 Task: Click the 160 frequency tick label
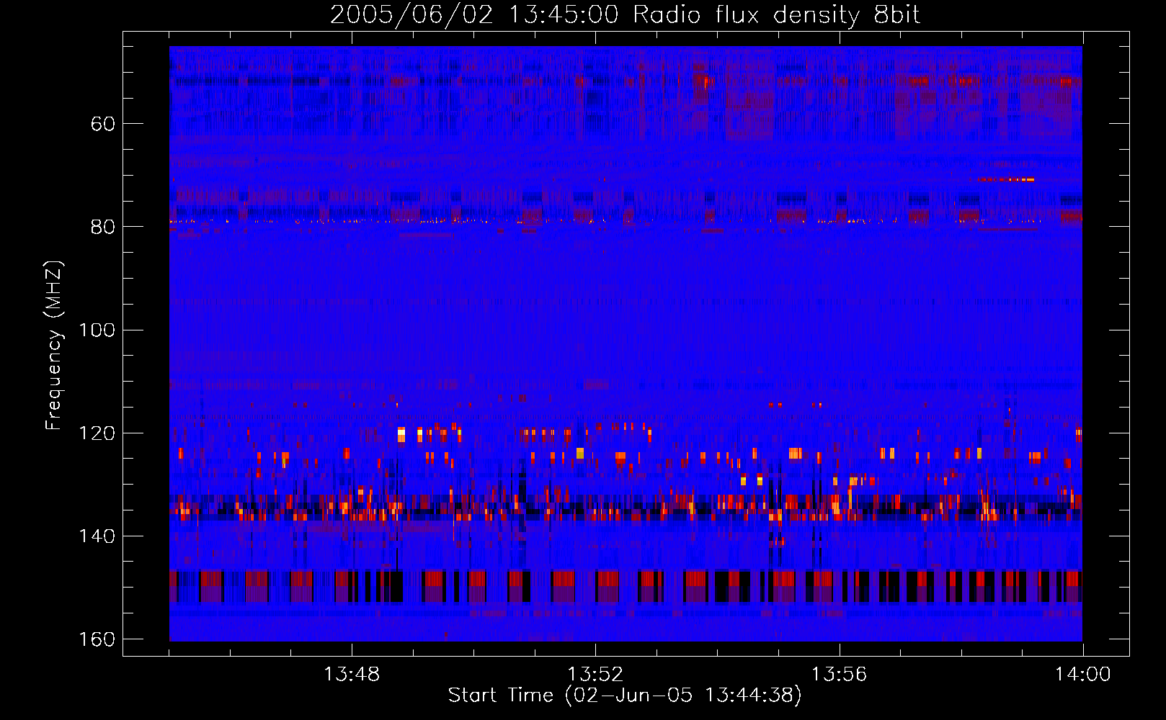[97, 639]
